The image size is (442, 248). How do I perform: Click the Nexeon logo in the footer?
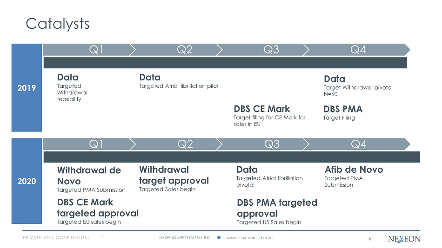click(404, 239)
